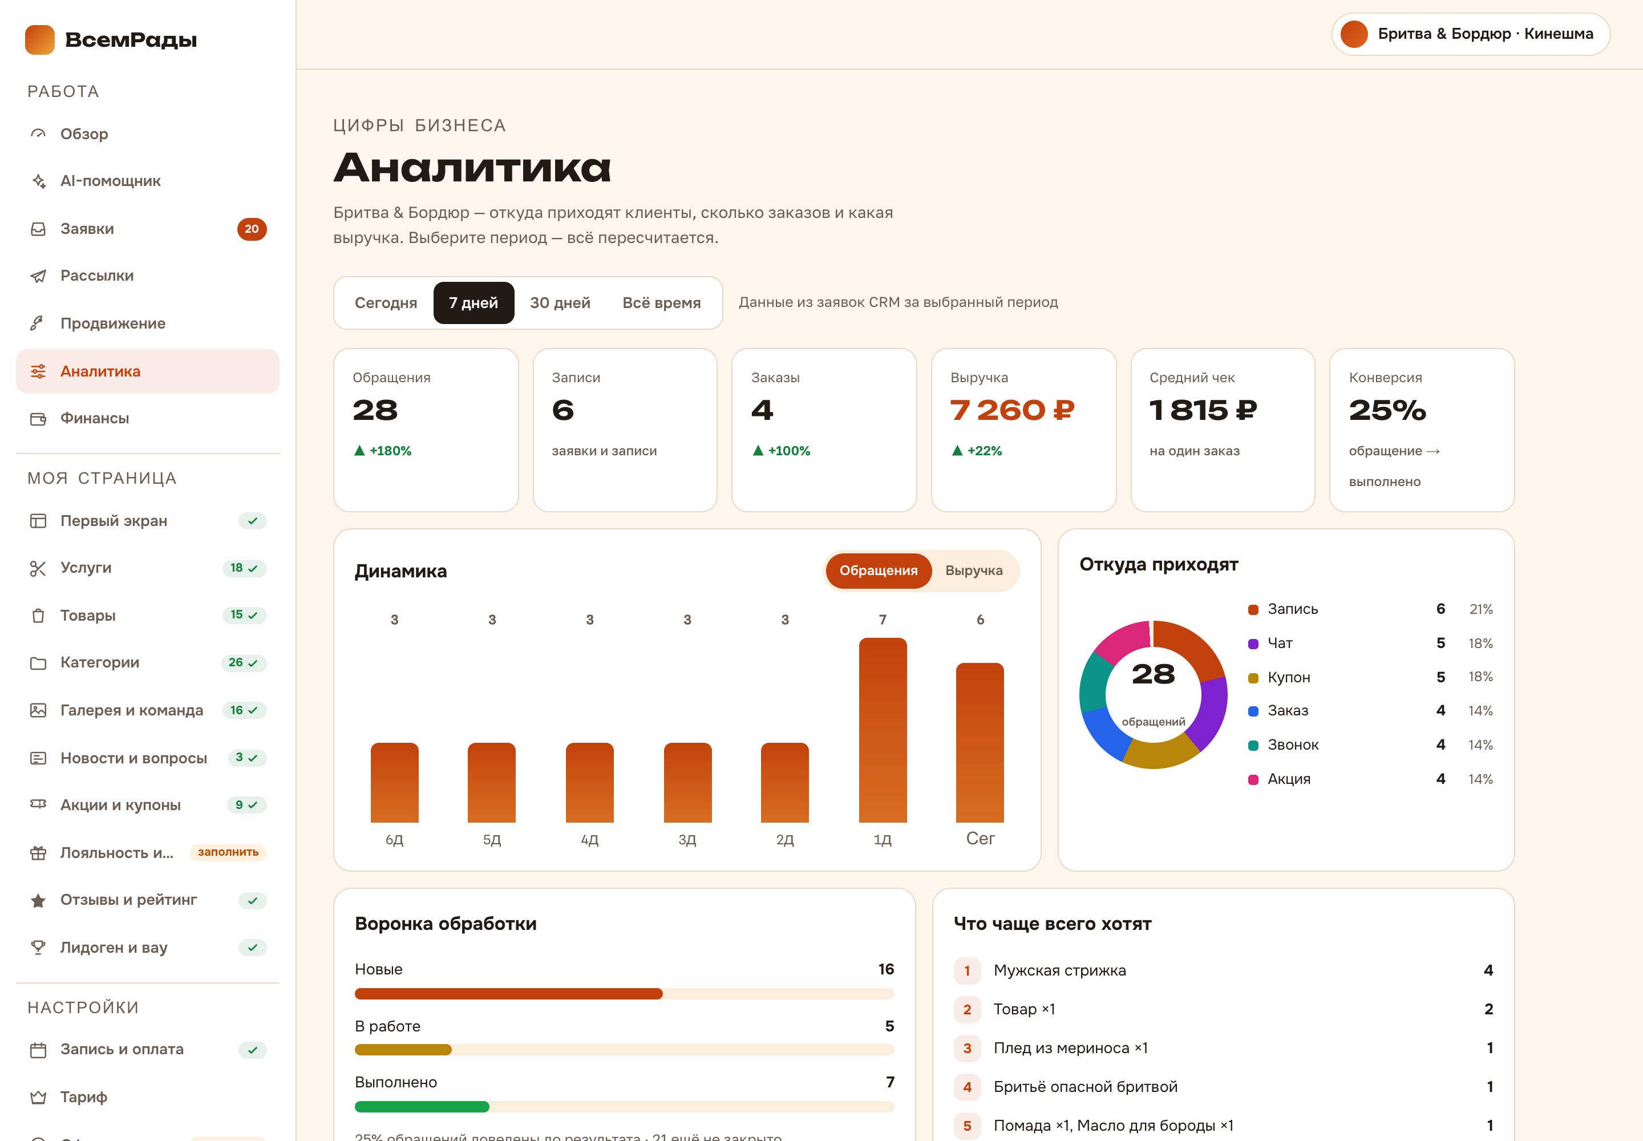
Task: Click the Конверсия 25% stat card
Action: [1421, 430]
